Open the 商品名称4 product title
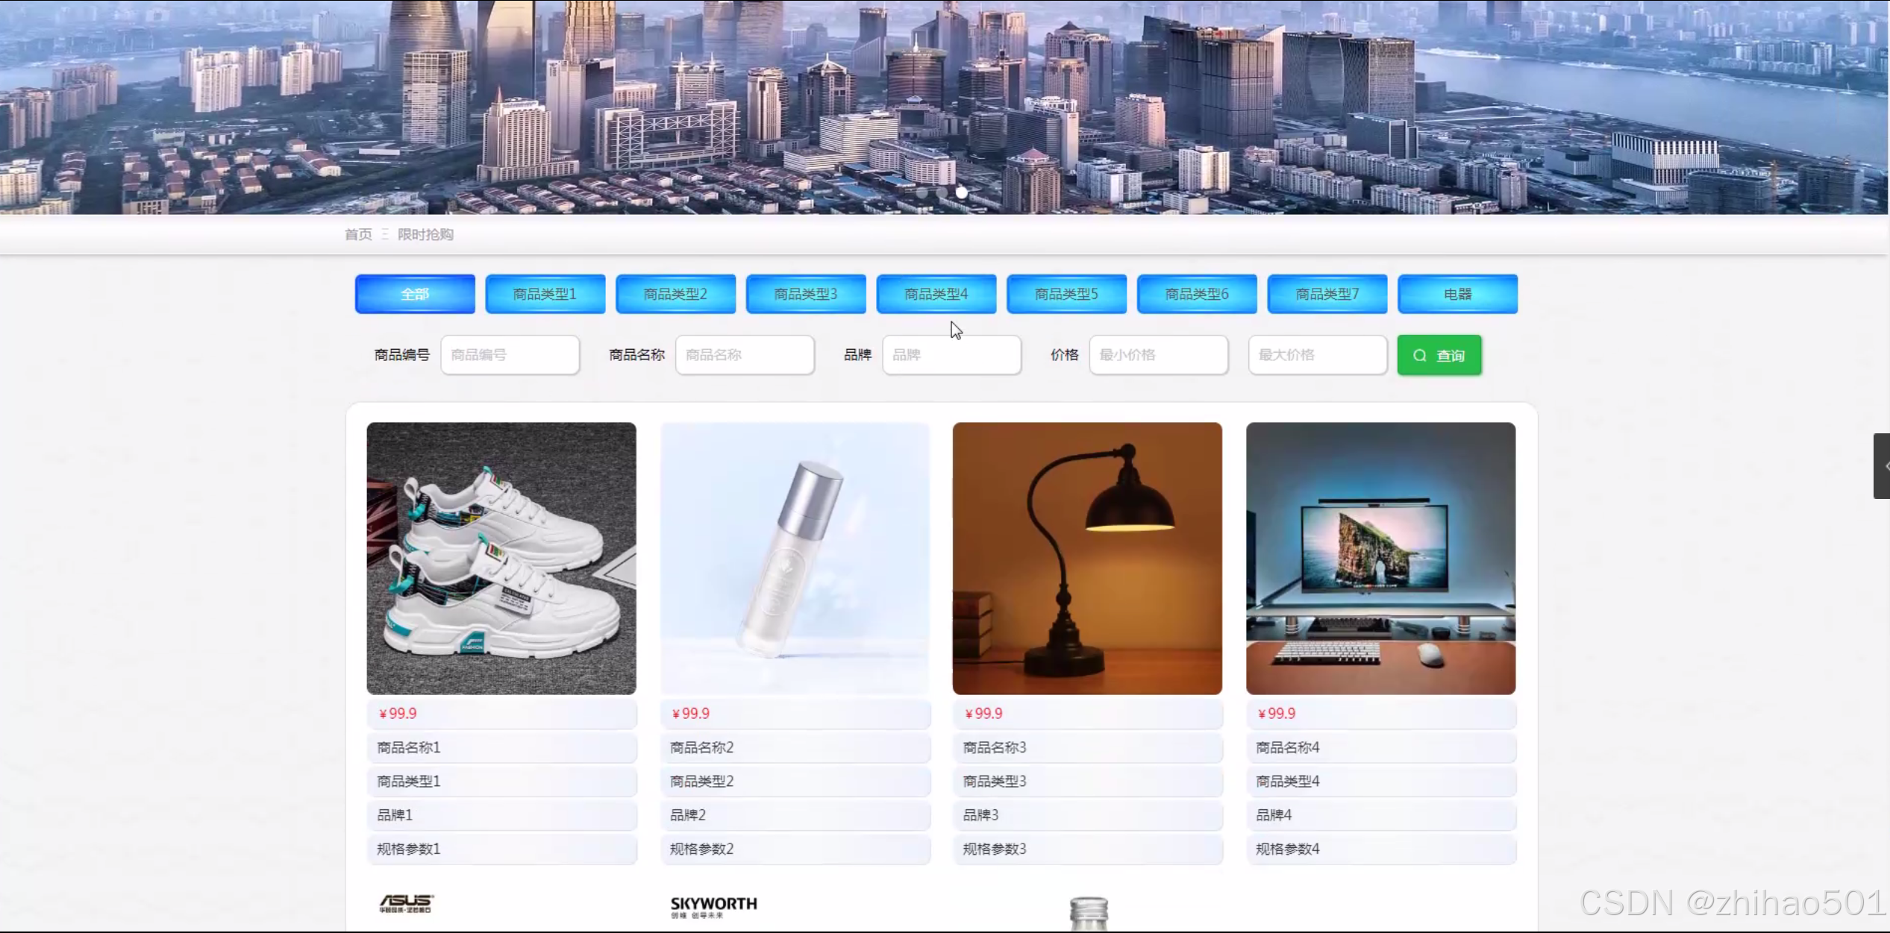Screen dimensions: 1890x933 pos(1288,747)
